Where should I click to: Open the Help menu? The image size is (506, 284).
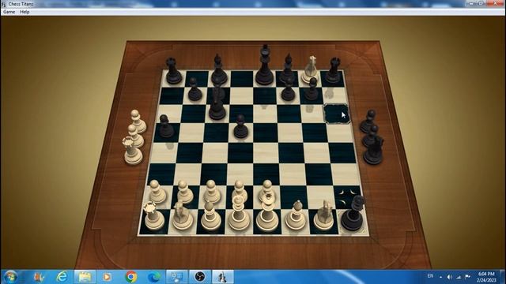click(x=25, y=12)
